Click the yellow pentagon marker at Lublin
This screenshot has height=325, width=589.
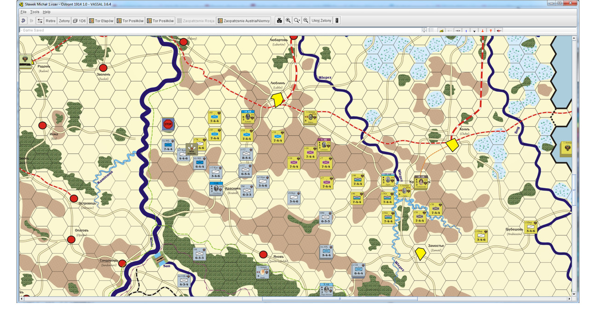pos(277,99)
